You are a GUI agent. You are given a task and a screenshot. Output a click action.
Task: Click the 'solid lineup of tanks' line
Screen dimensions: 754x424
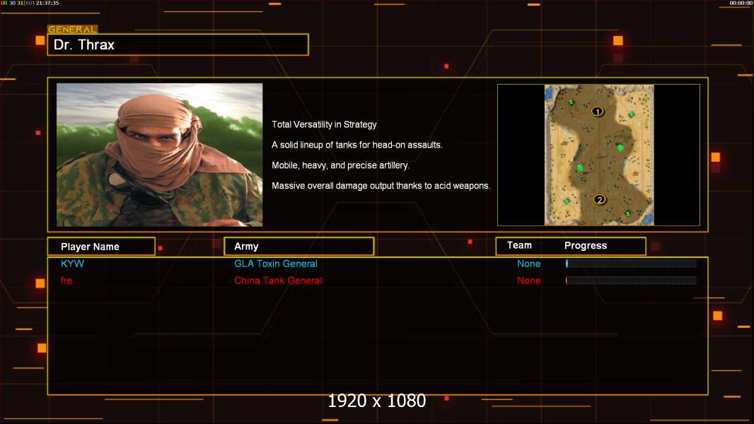[356, 145]
